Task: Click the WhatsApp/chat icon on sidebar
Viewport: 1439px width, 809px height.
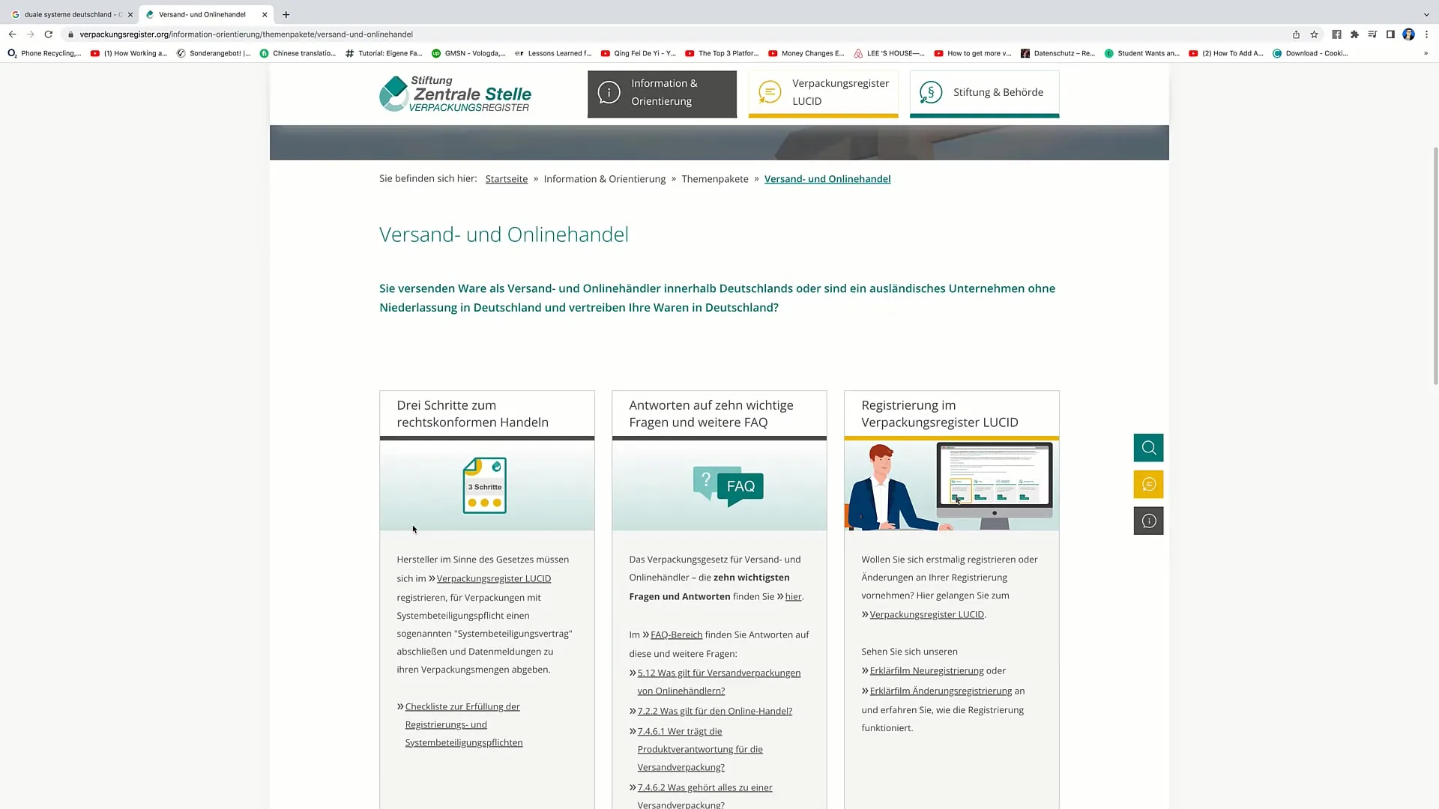Action: pos(1148,484)
